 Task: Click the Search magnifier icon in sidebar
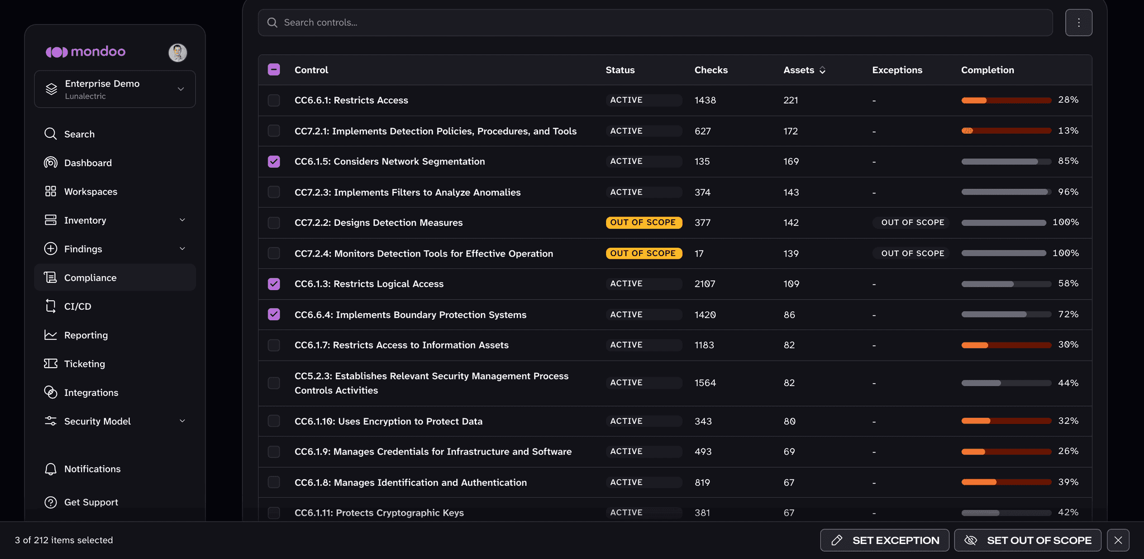point(51,134)
